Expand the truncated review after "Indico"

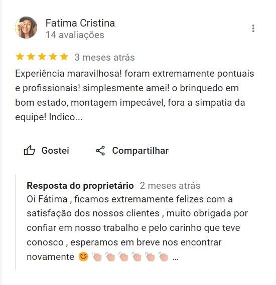79,117
